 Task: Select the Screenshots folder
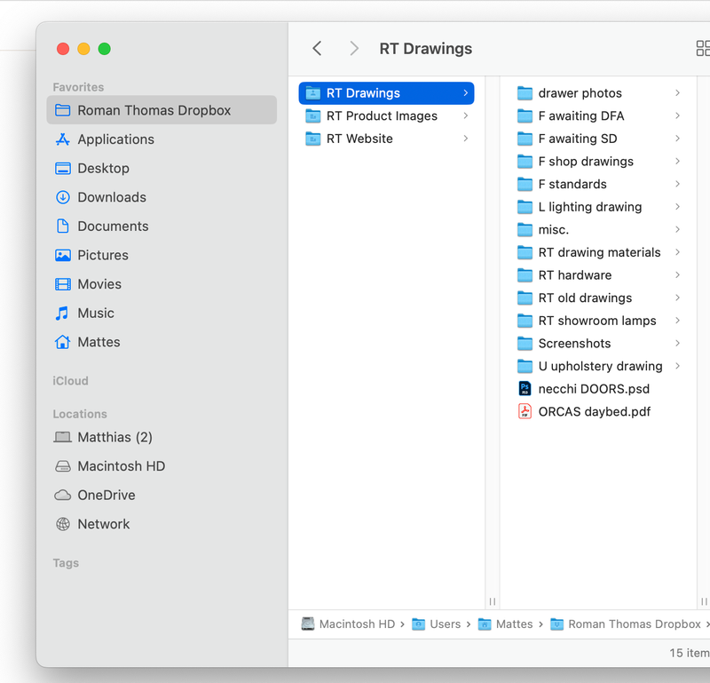click(573, 344)
